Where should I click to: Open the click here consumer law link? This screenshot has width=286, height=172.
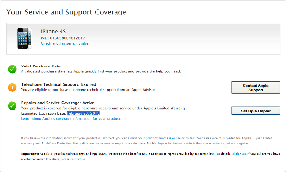coord(239,154)
